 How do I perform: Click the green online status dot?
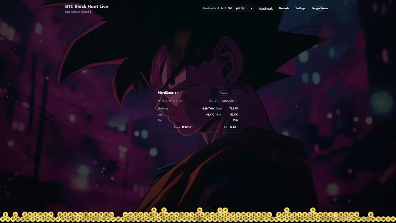(x=159, y=101)
